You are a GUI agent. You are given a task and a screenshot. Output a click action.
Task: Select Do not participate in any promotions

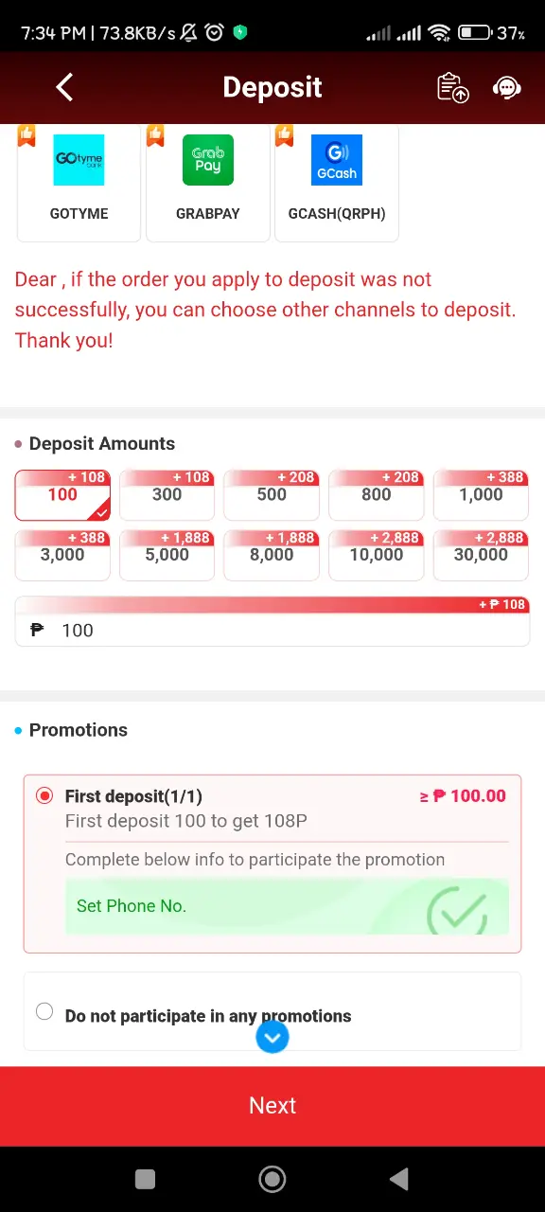[x=44, y=1011]
